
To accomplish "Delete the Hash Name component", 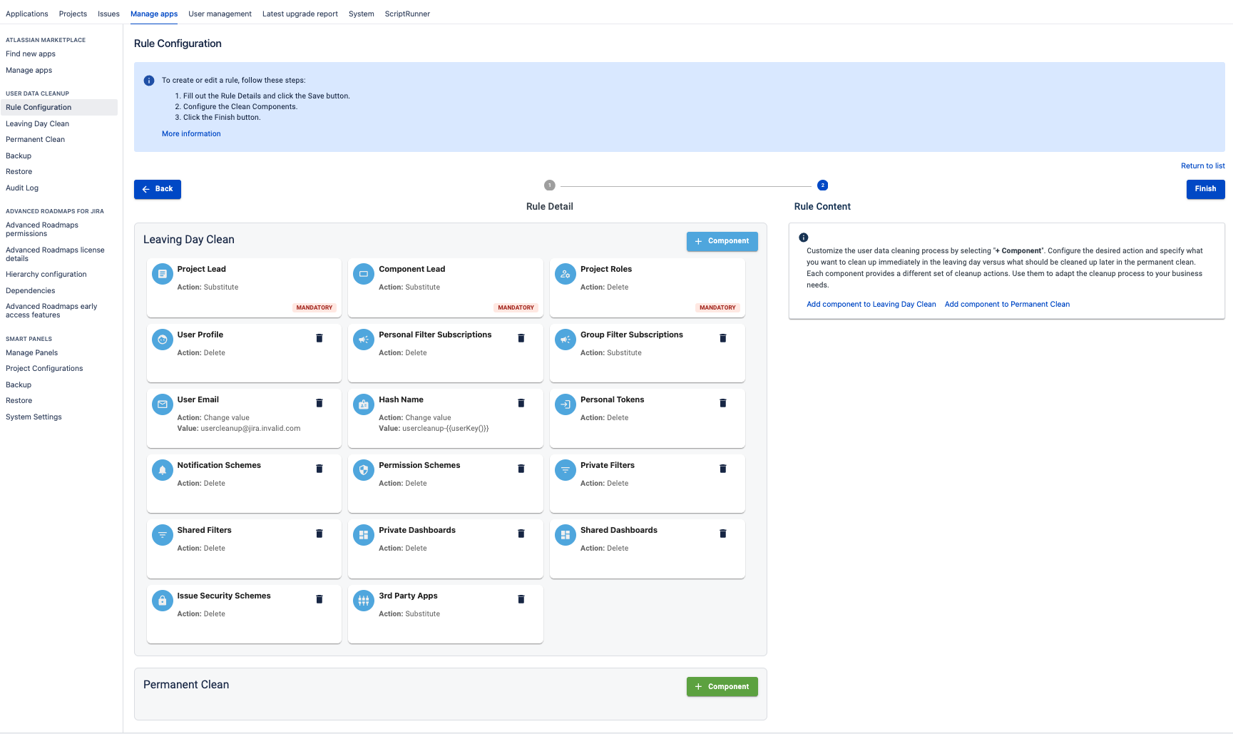I will point(521,403).
